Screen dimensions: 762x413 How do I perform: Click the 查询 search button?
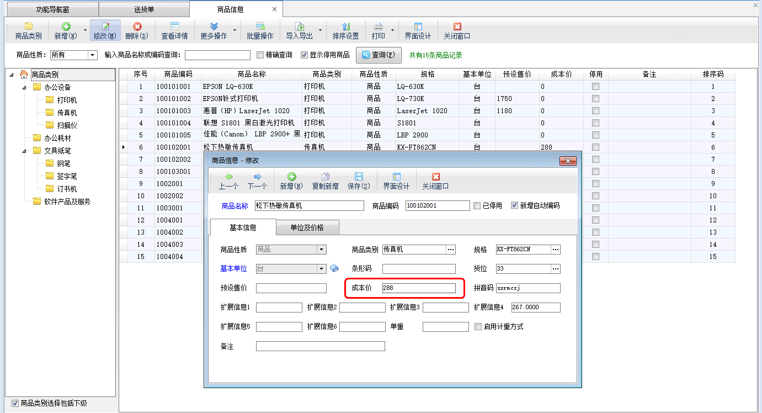378,55
